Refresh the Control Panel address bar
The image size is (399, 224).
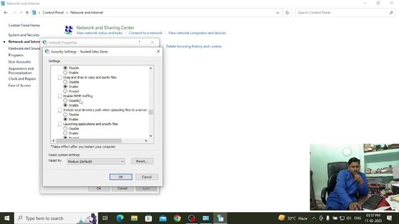287,12
